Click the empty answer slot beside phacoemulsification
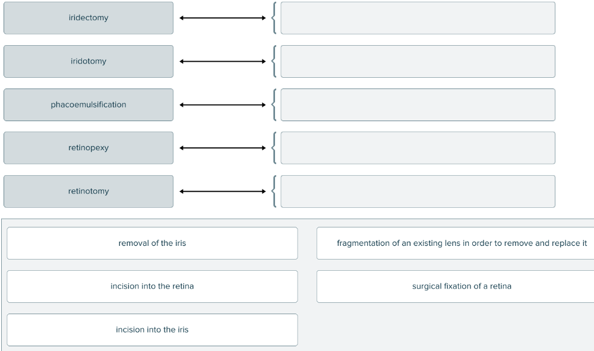 (x=418, y=105)
